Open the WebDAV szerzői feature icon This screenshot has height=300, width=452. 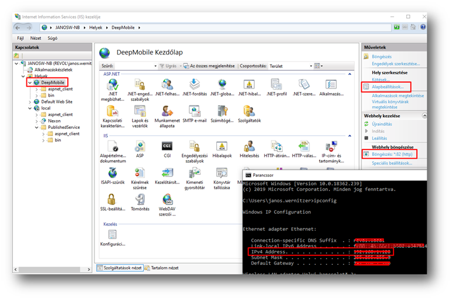click(x=167, y=200)
